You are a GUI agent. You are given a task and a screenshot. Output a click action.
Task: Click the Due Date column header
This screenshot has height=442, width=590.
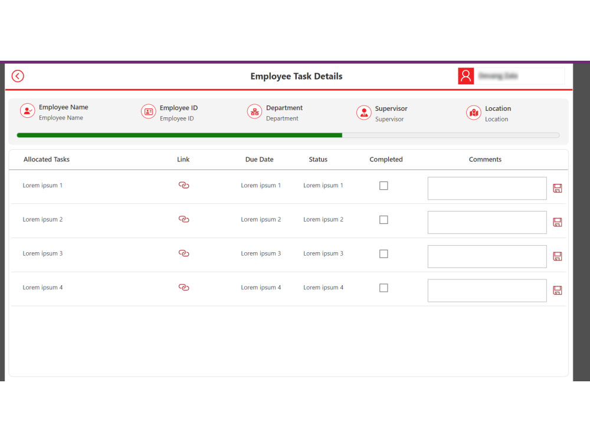tap(259, 159)
